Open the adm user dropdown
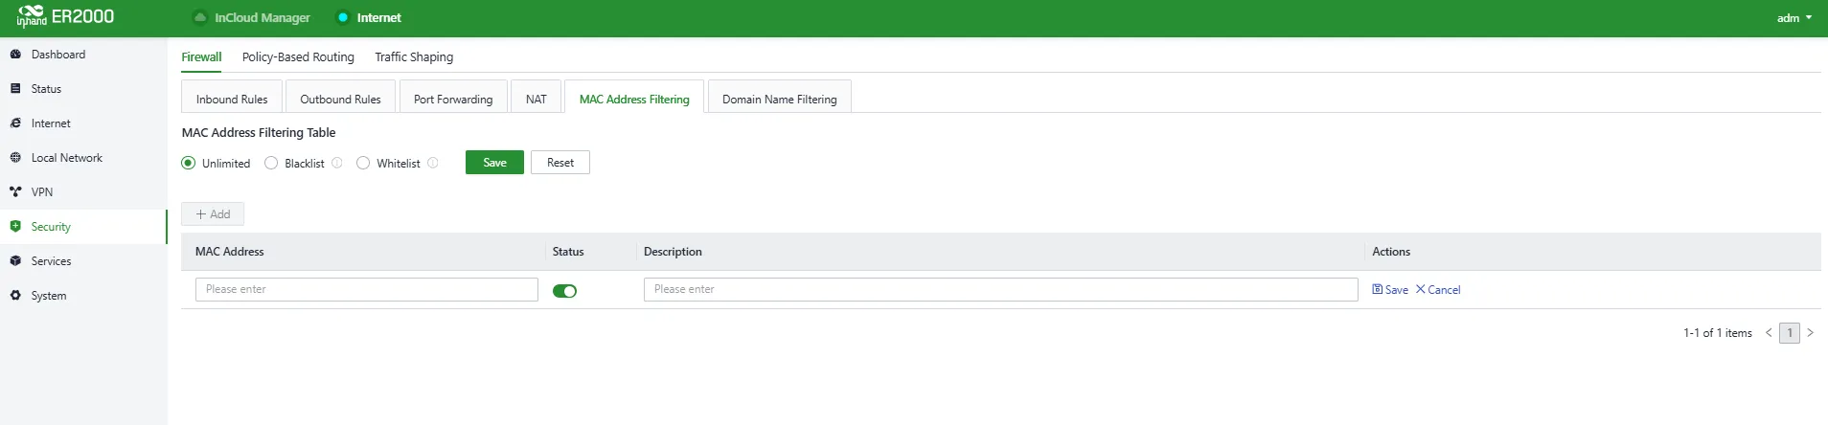Viewport: 1828px width, 425px height. tap(1794, 18)
